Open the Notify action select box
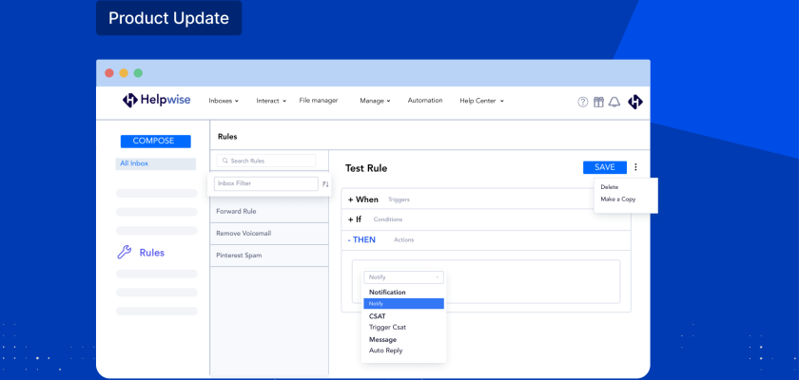799x380 pixels. tap(403, 277)
